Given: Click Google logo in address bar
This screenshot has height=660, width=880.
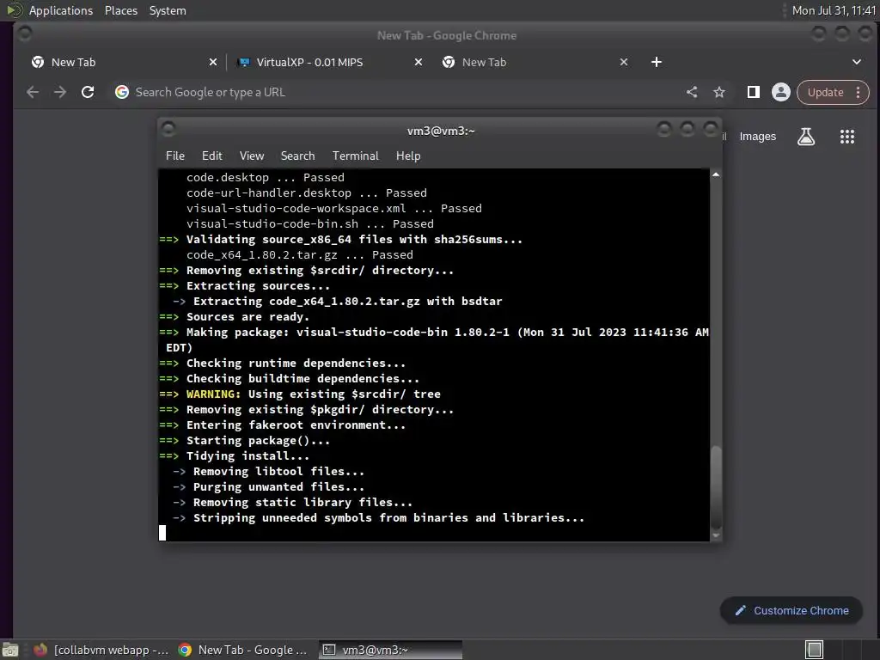Looking at the screenshot, I should (x=122, y=92).
